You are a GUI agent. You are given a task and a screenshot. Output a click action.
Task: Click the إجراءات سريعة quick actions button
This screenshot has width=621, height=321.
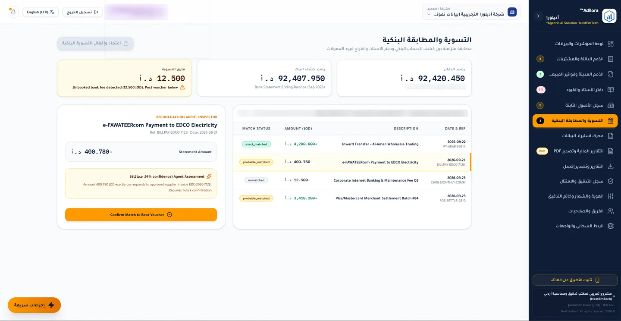pyautogui.click(x=34, y=305)
